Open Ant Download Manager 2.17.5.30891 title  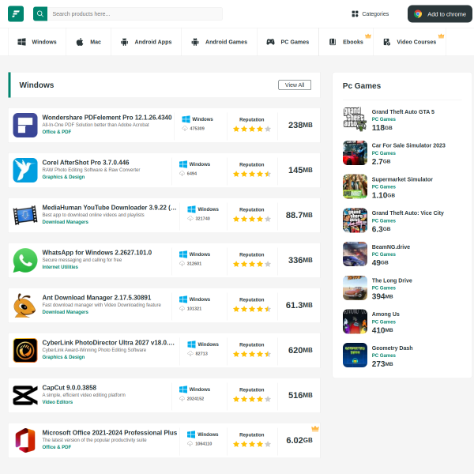(x=96, y=298)
